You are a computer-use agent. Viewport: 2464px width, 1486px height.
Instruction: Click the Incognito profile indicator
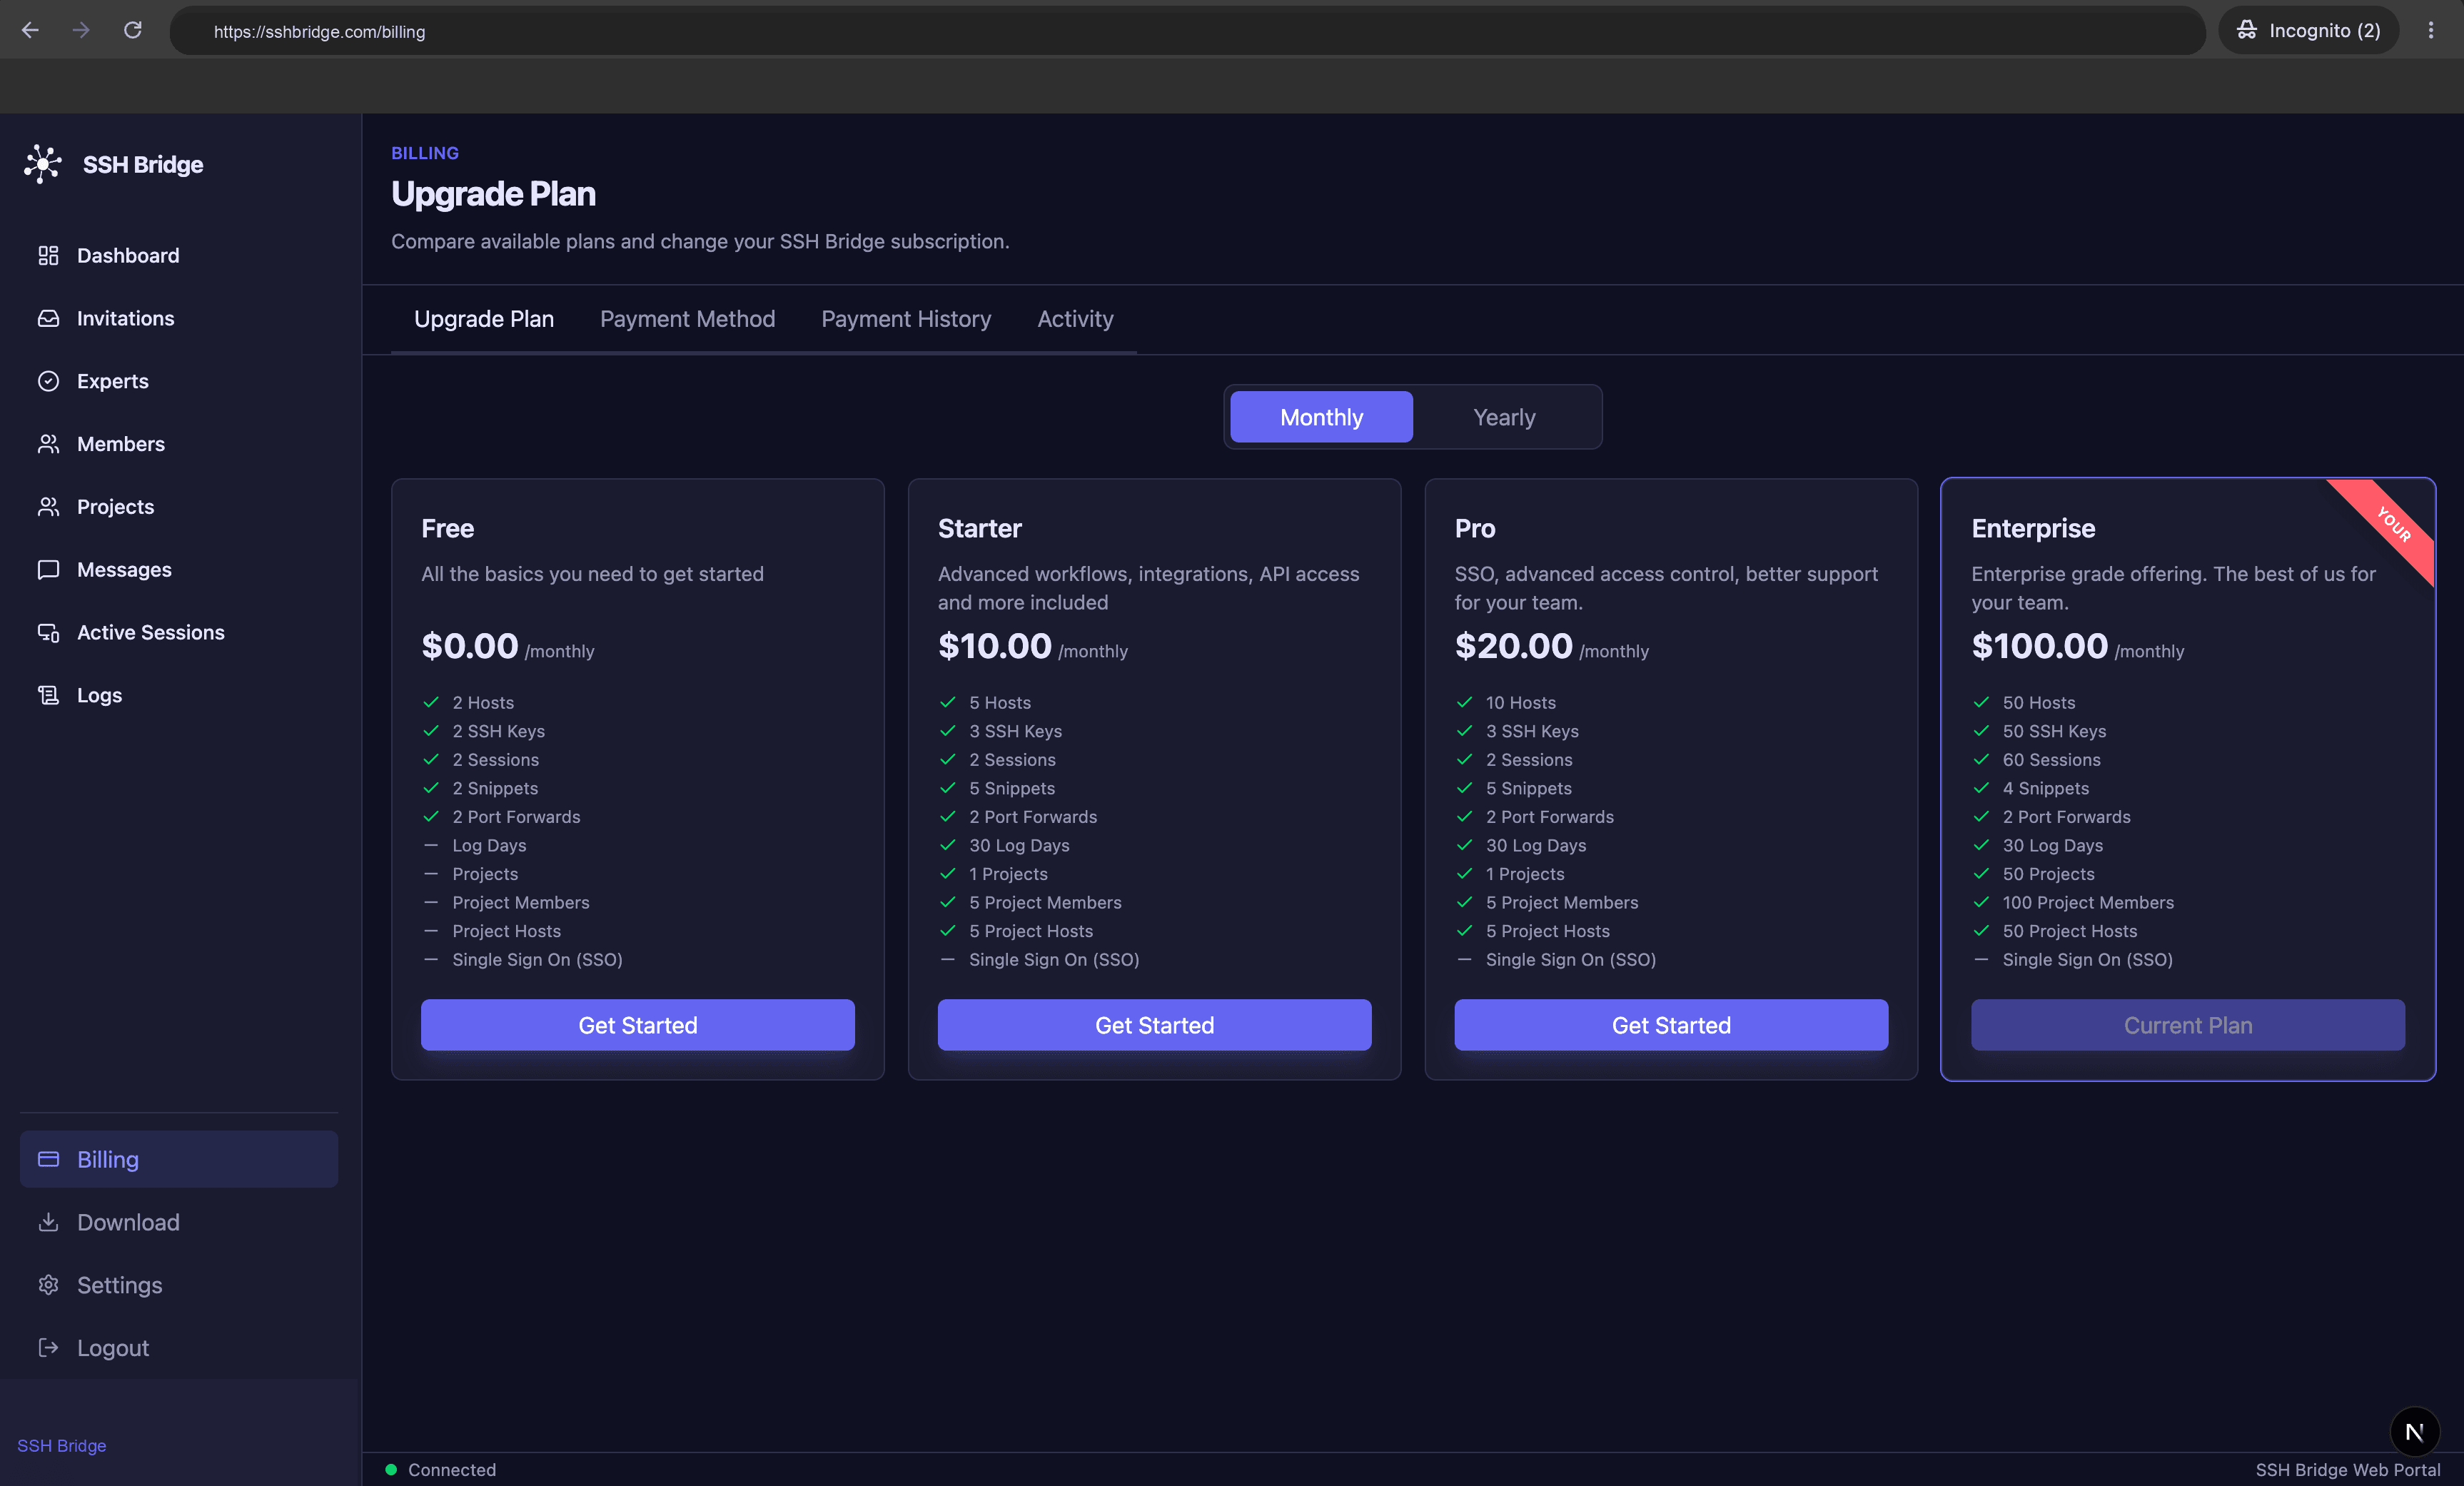(x=2309, y=30)
